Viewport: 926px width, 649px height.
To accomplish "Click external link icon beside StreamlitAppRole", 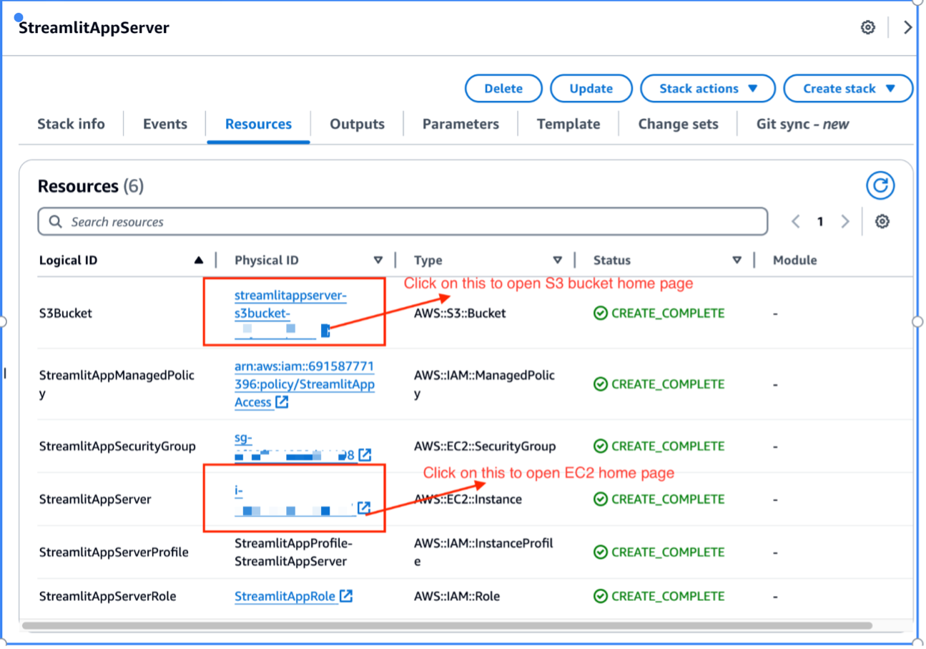I will [x=346, y=596].
